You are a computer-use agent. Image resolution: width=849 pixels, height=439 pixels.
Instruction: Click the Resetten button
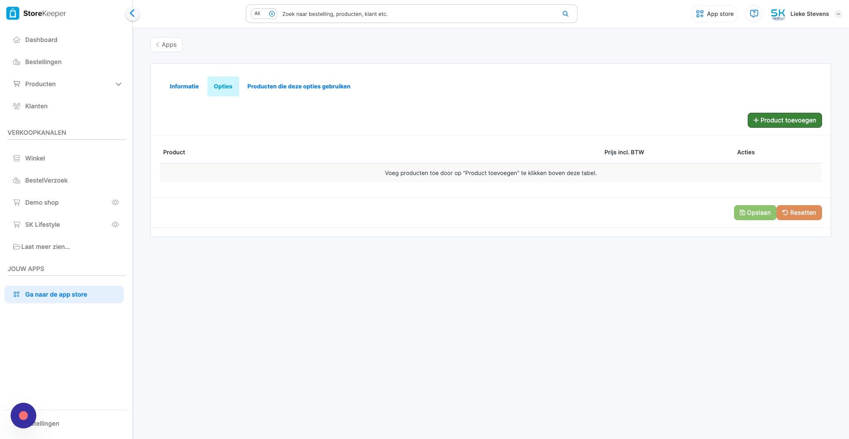pyautogui.click(x=799, y=213)
